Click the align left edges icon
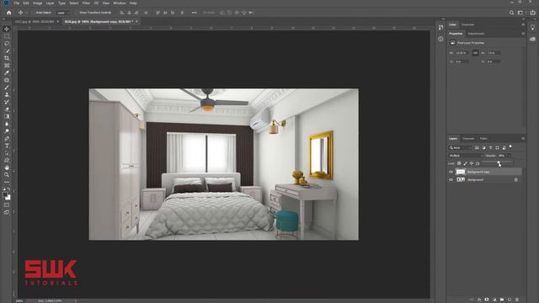539x303 pixels. [x=121, y=13]
